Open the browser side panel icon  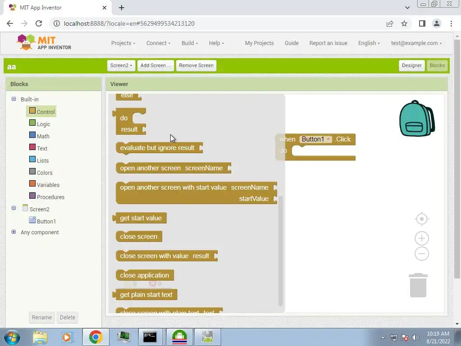422,23
